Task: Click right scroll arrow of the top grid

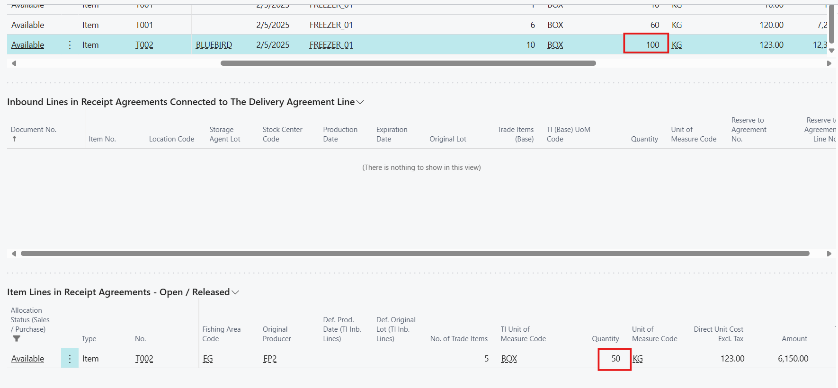Action: pyautogui.click(x=829, y=63)
